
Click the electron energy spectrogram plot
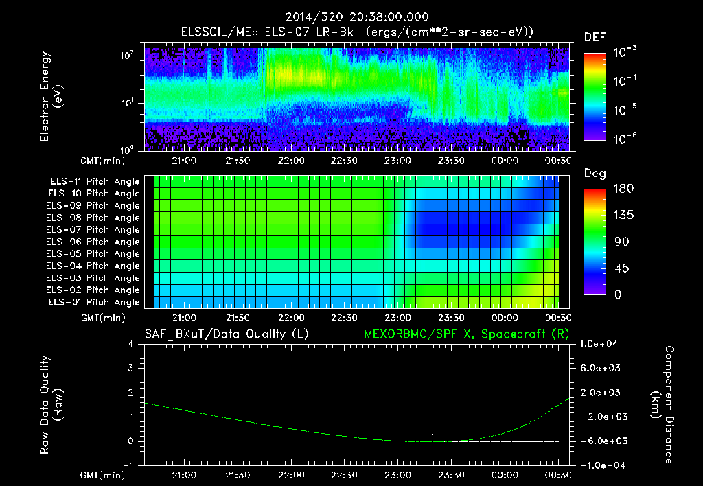(x=357, y=97)
